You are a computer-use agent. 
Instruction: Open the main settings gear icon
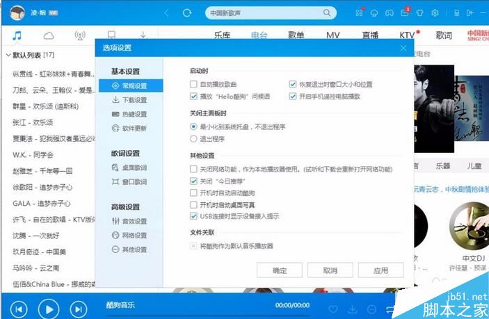click(435, 13)
